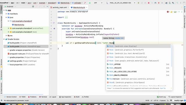This screenshot has width=186, height=105.
Task: Collapse the app module tree node
Action: 4,10
